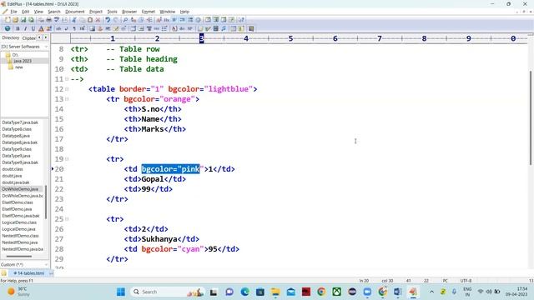Click the word Sukhanya on line 27
534x300 pixels.
click(159, 239)
